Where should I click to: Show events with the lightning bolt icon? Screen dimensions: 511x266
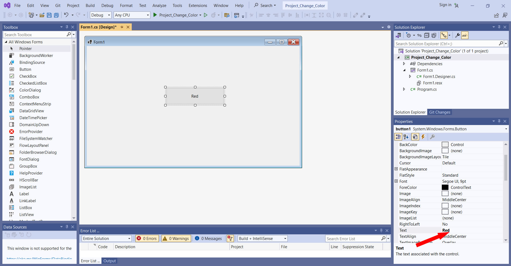pyautogui.click(x=423, y=137)
